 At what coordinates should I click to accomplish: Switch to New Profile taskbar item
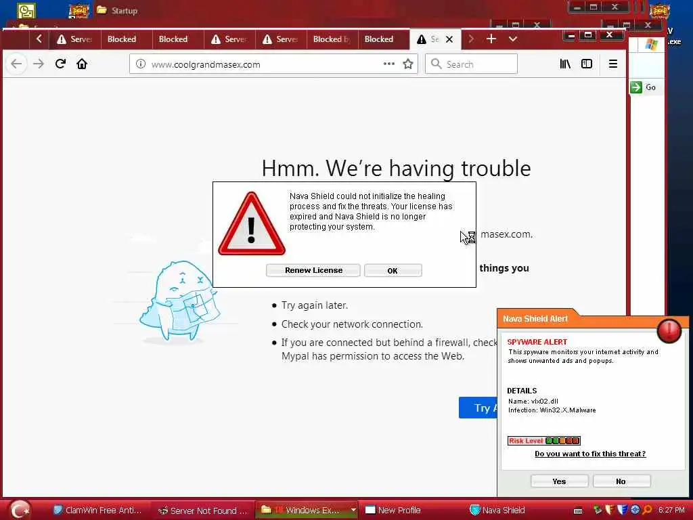point(393,511)
